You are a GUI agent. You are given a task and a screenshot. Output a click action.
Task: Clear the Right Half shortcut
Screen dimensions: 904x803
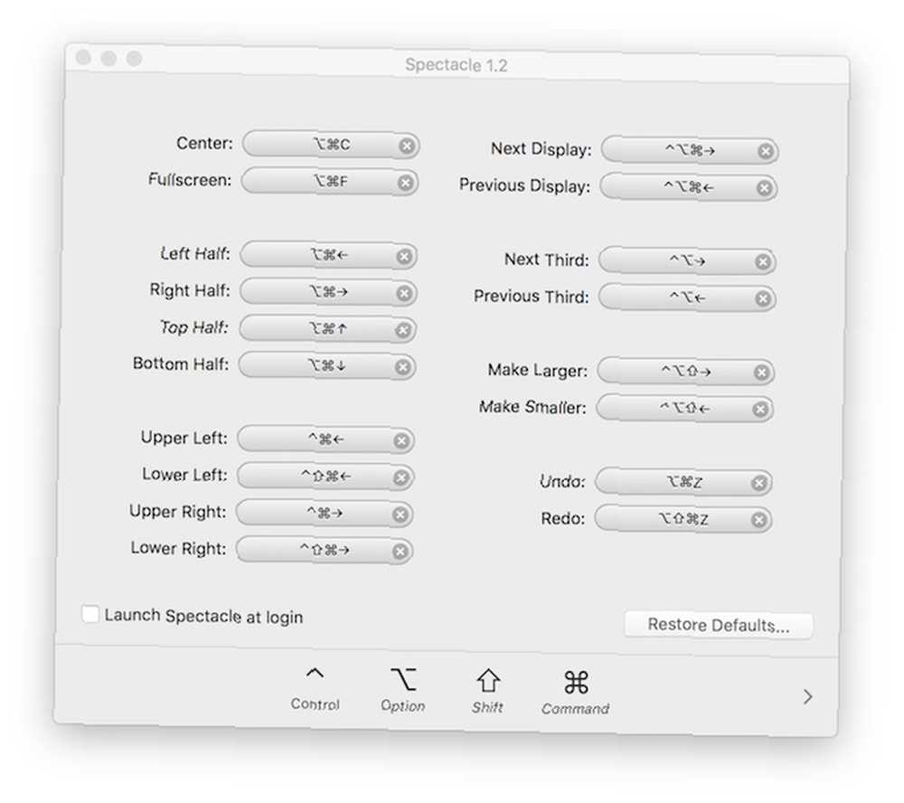pos(404,293)
